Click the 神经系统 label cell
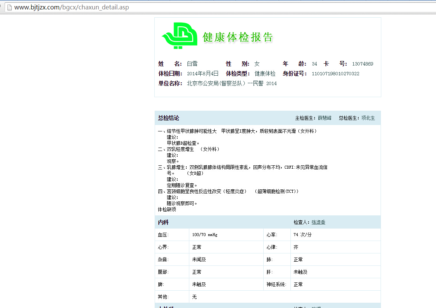The image size is (436, 308). click(277, 284)
